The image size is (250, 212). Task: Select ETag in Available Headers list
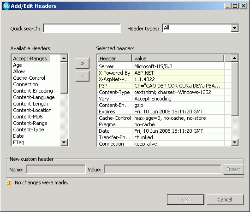tap(18, 142)
